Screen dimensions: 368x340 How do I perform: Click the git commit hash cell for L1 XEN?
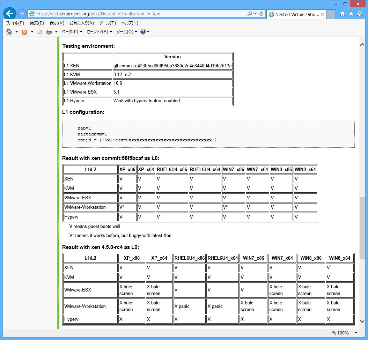click(x=172, y=66)
